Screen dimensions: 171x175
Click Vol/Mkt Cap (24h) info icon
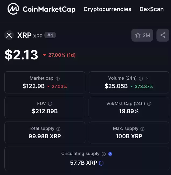point(149,104)
